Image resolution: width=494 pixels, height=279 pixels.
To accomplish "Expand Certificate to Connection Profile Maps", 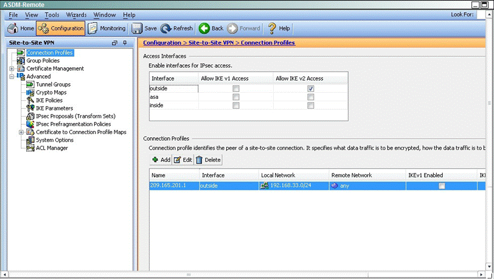I will click(x=22, y=132).
